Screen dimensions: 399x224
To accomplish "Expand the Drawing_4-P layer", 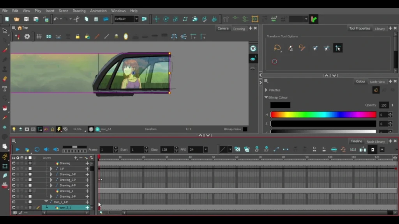I will click(x=51, y=185).
